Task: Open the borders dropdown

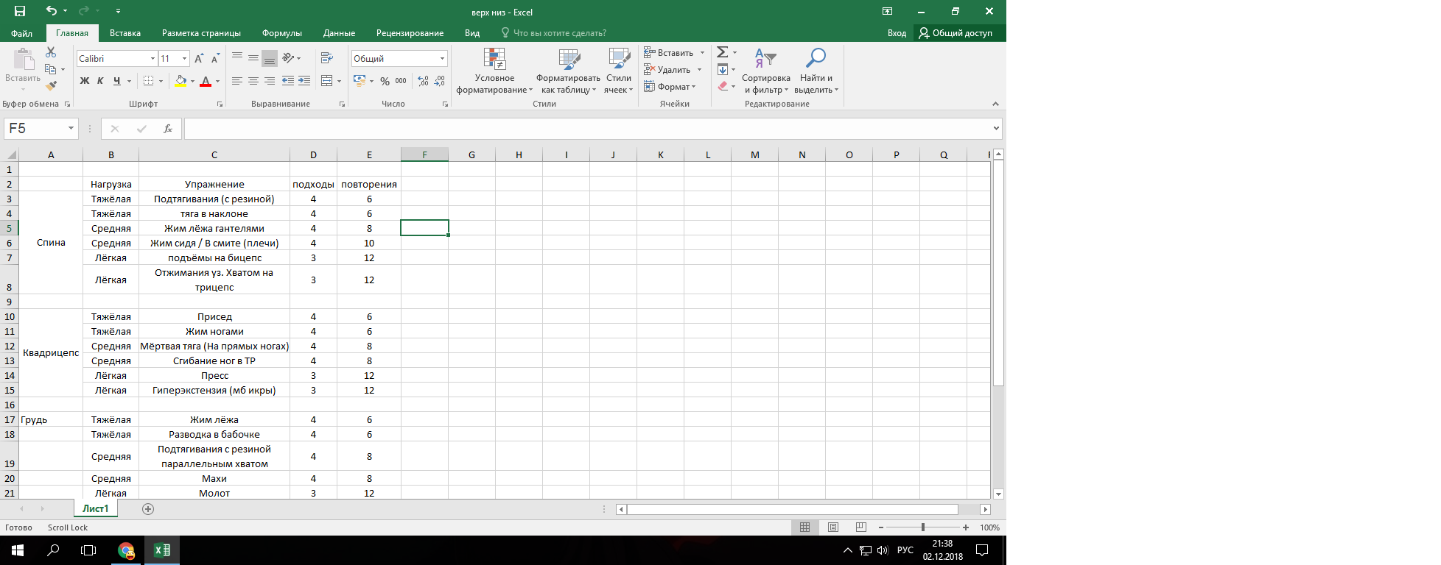Action: point(161,81)
